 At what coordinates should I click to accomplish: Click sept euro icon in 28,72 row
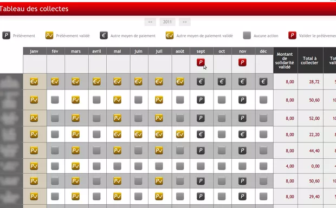201,82
